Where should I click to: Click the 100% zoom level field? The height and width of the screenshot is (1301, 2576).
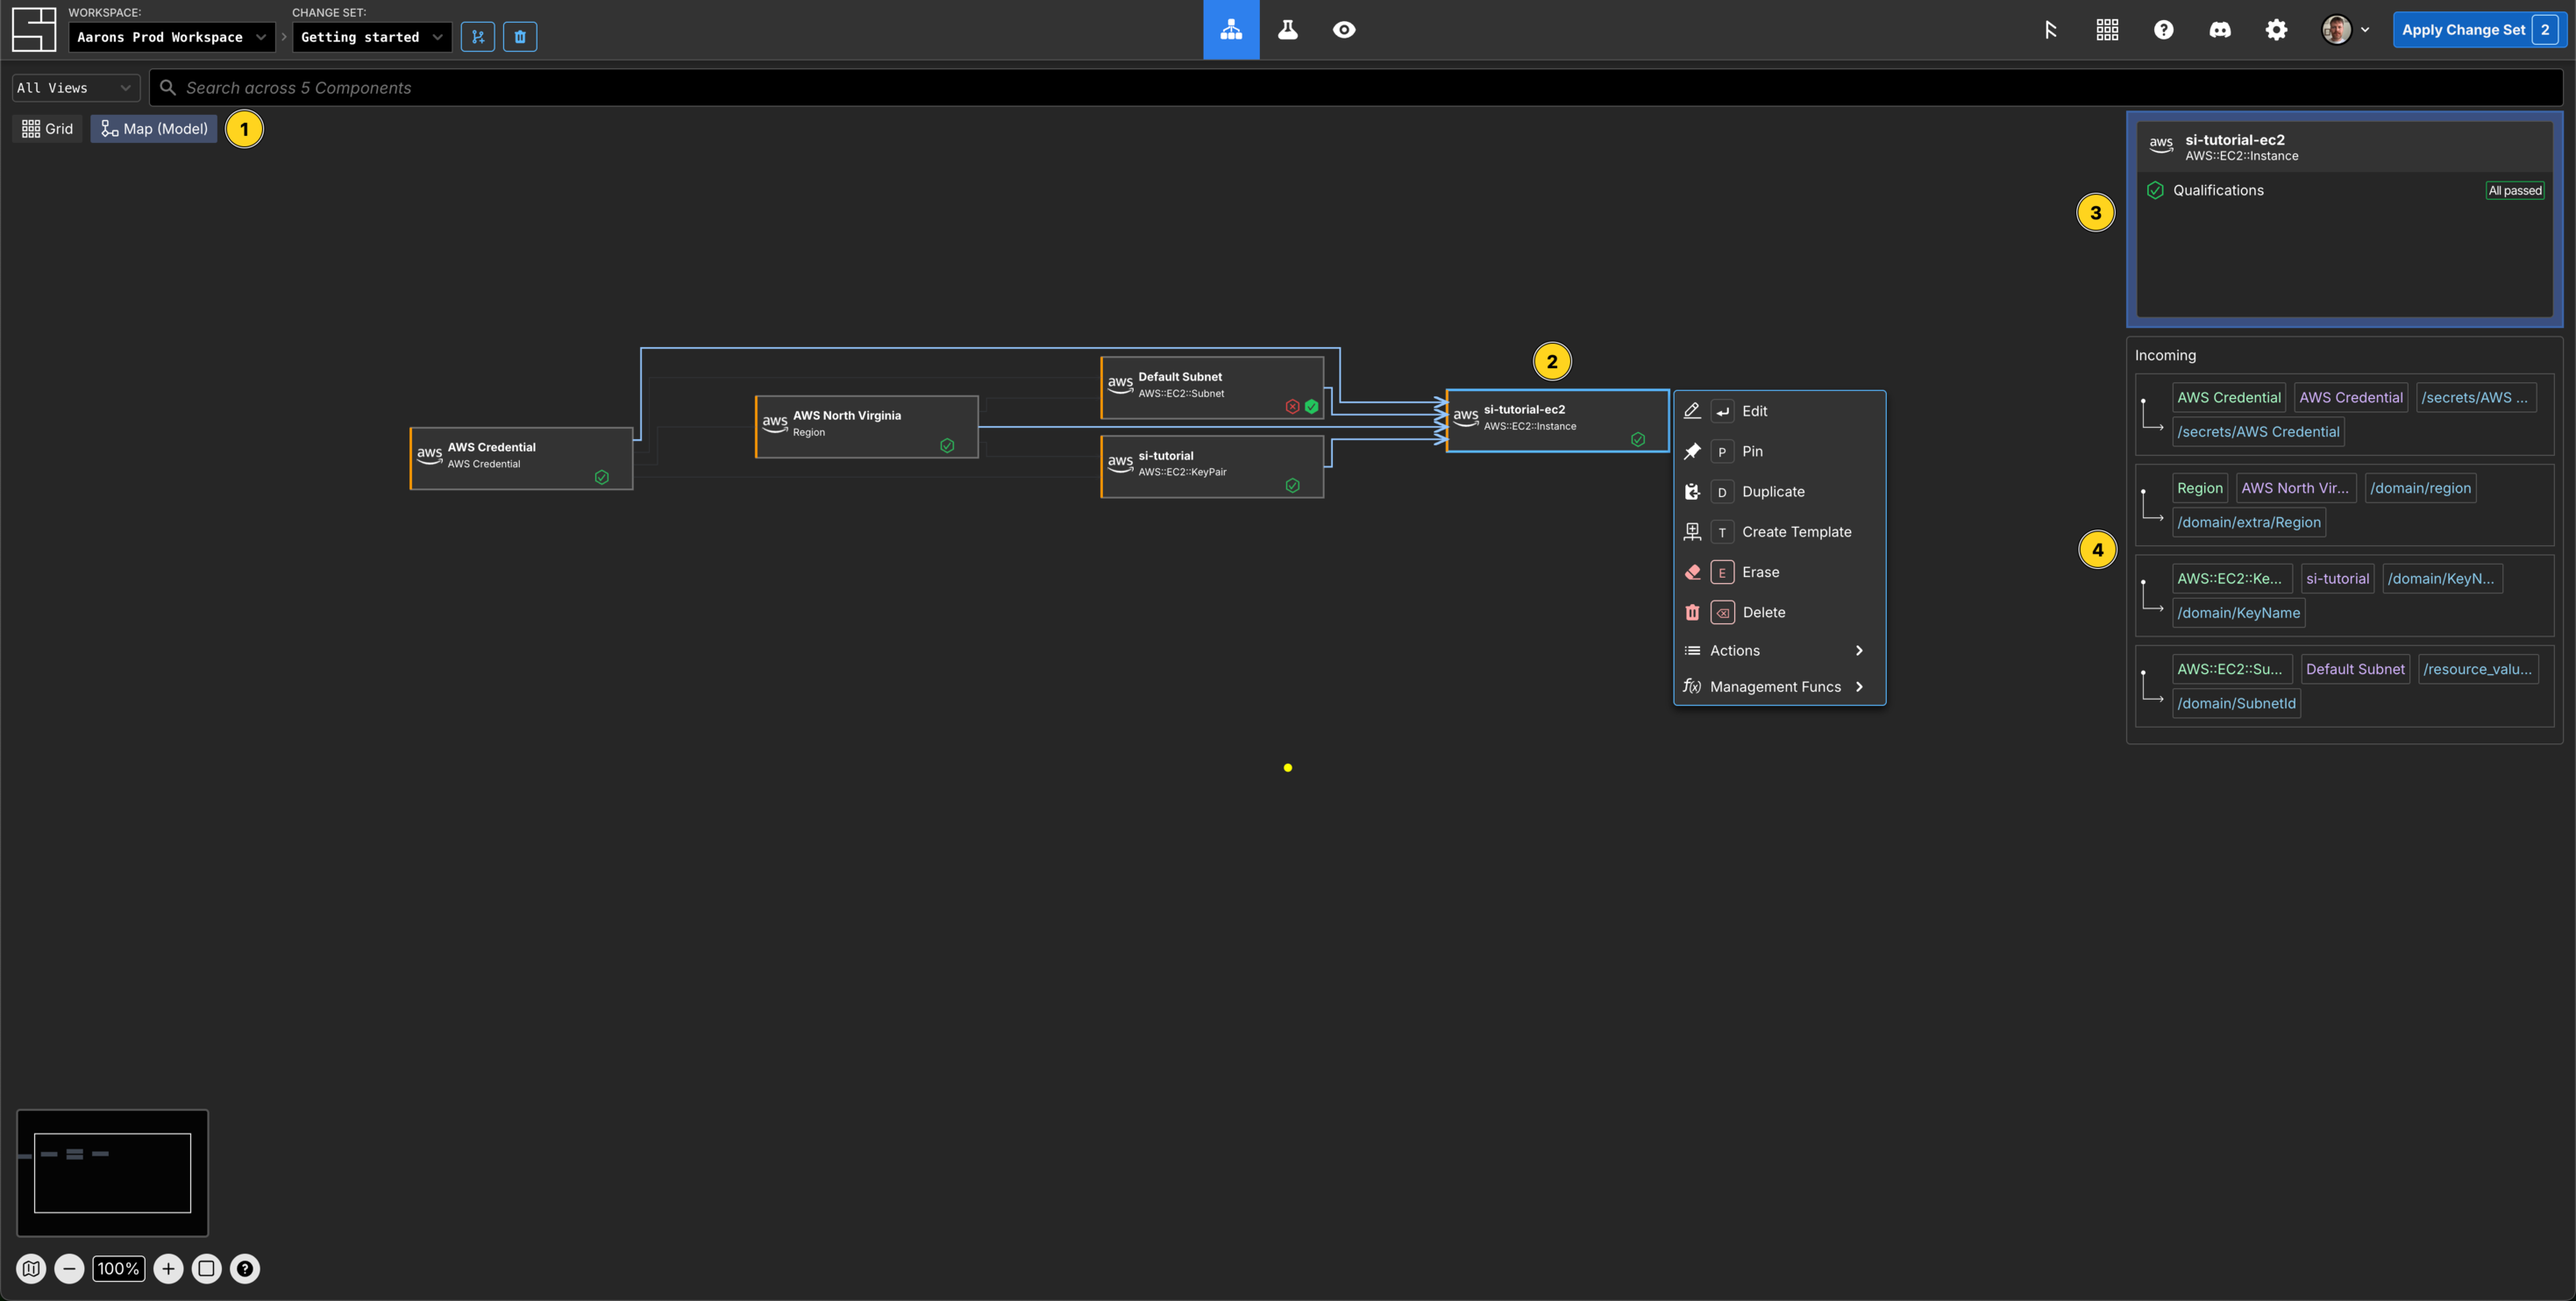click(x=119, y=1269)
